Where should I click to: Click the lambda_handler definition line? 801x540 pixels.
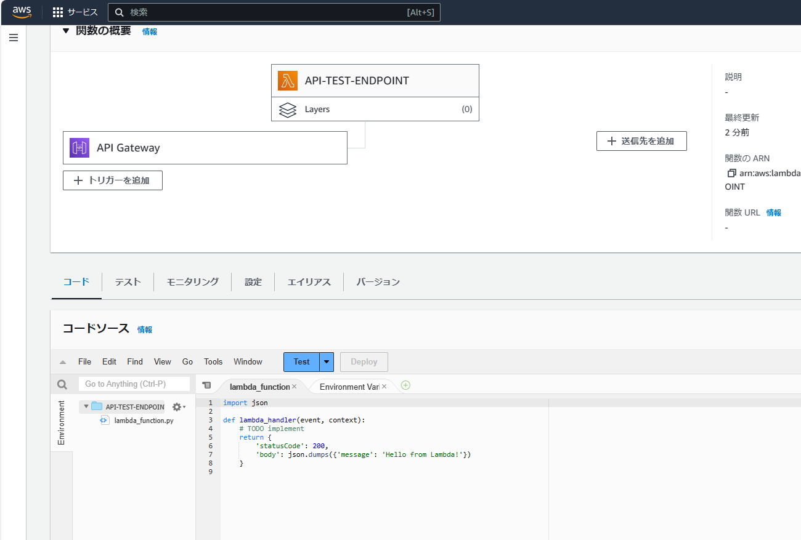tap(294, 420)
